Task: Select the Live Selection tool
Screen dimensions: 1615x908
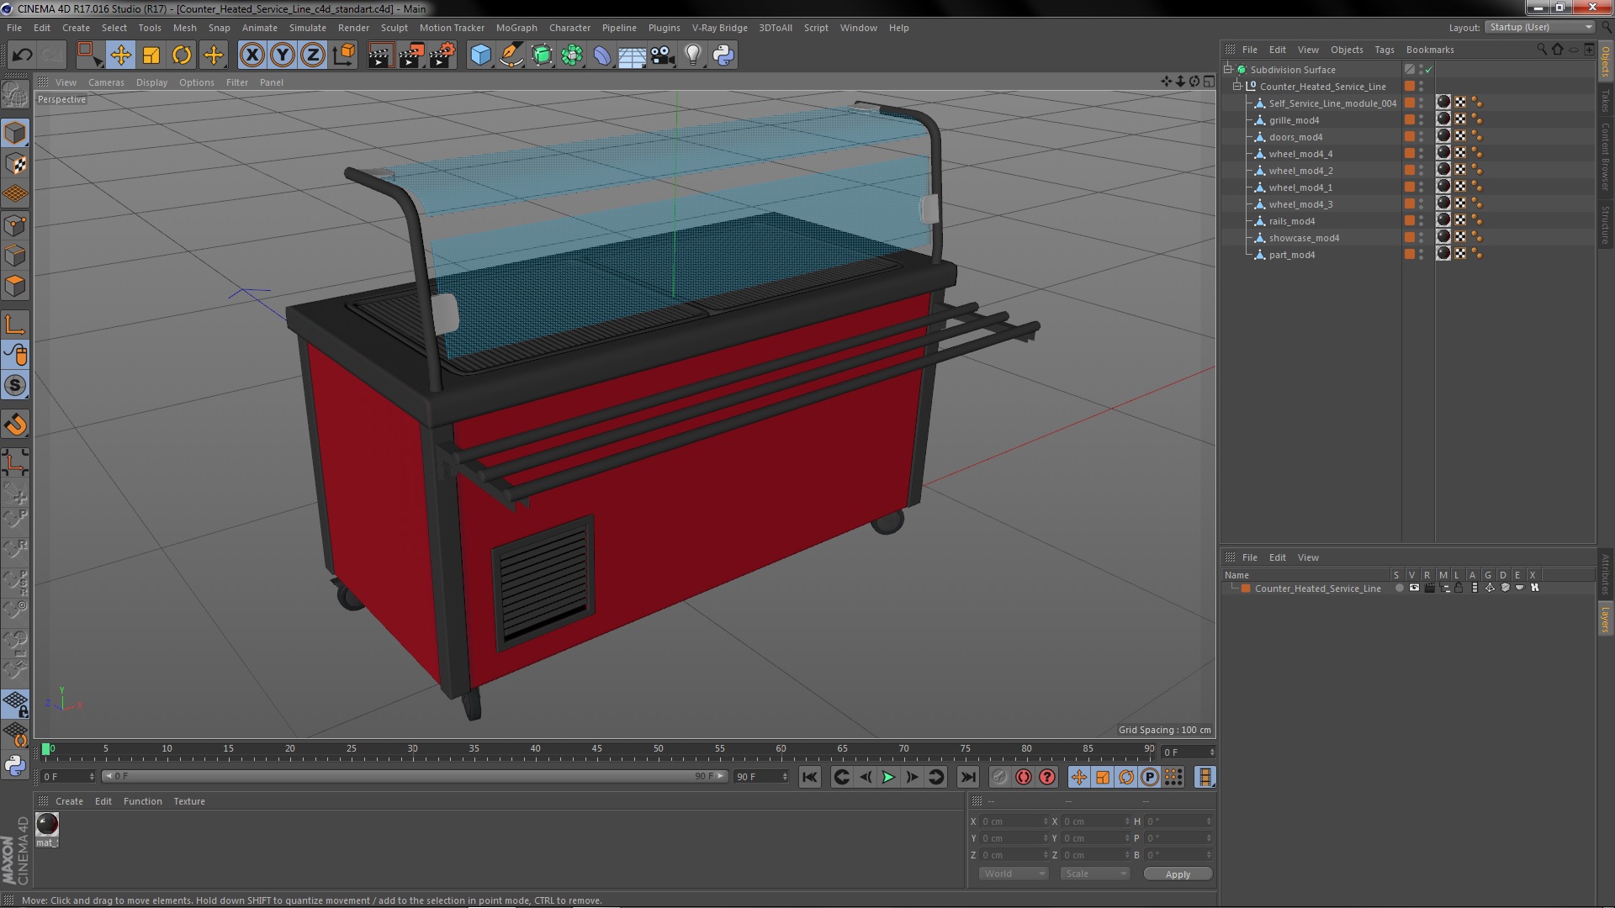Action: point(89,55)
